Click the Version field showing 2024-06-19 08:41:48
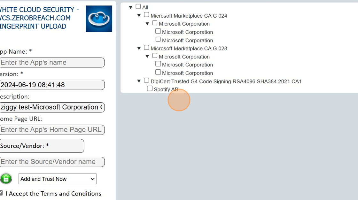This screenshot has height=200, width=358. tap(52, 85)
